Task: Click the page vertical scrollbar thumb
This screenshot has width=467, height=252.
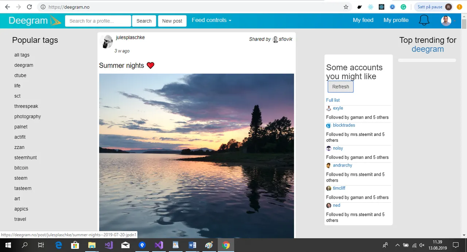Action: tap(464, 24)
